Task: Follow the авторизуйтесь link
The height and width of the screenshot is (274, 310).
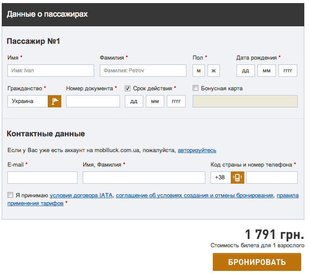Action: [x=197, y=150]
